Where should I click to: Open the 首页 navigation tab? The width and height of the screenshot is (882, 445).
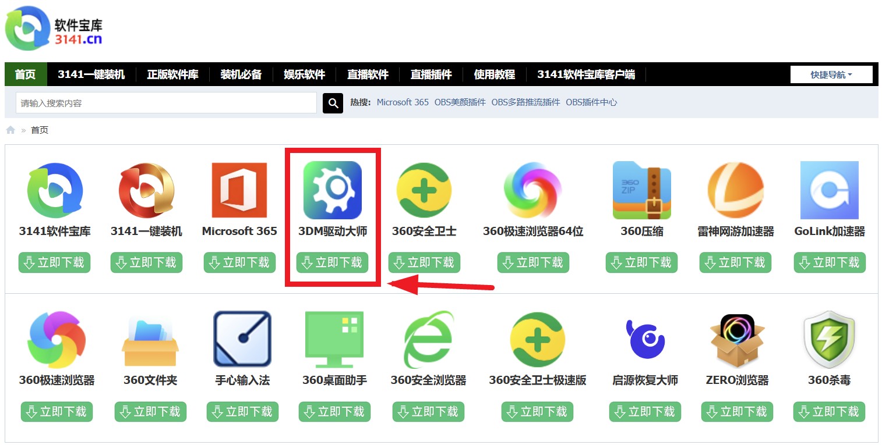(26, 74)
